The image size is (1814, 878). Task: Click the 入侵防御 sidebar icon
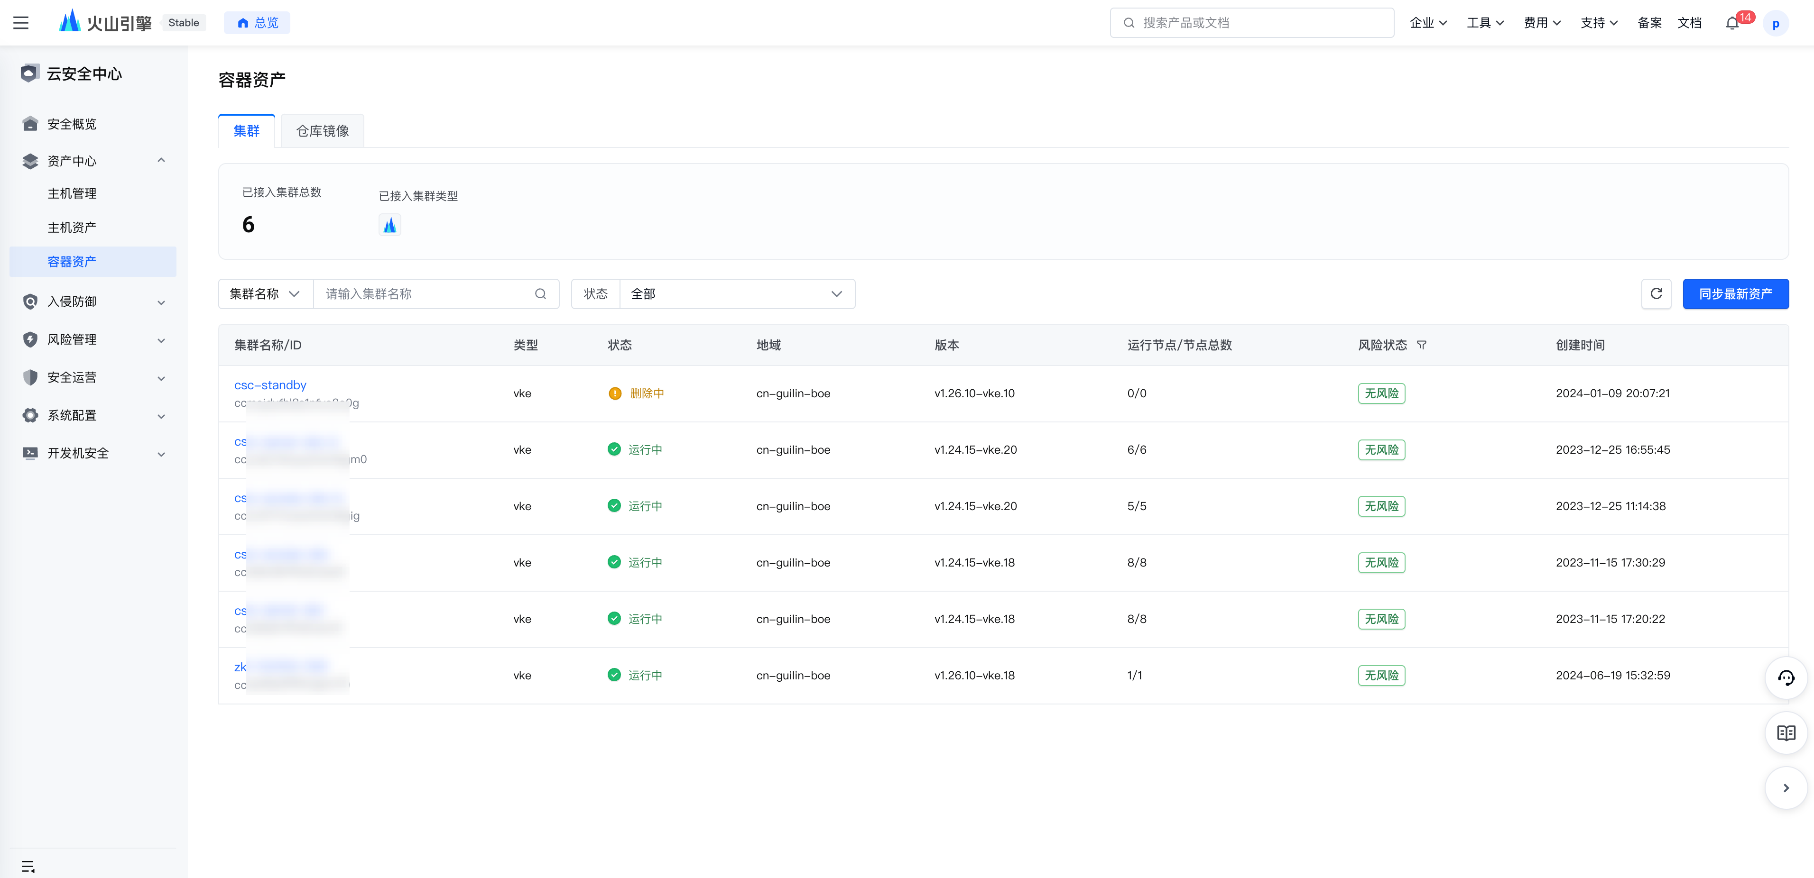click(x=29, y=302)
